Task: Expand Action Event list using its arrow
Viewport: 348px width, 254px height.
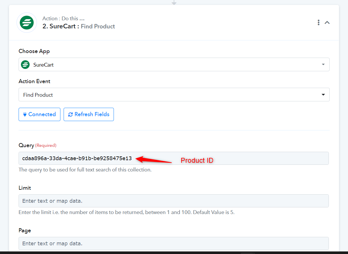Action: pos(323,95)
